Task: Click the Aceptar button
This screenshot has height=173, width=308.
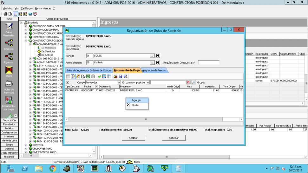Action: point(133,138)
